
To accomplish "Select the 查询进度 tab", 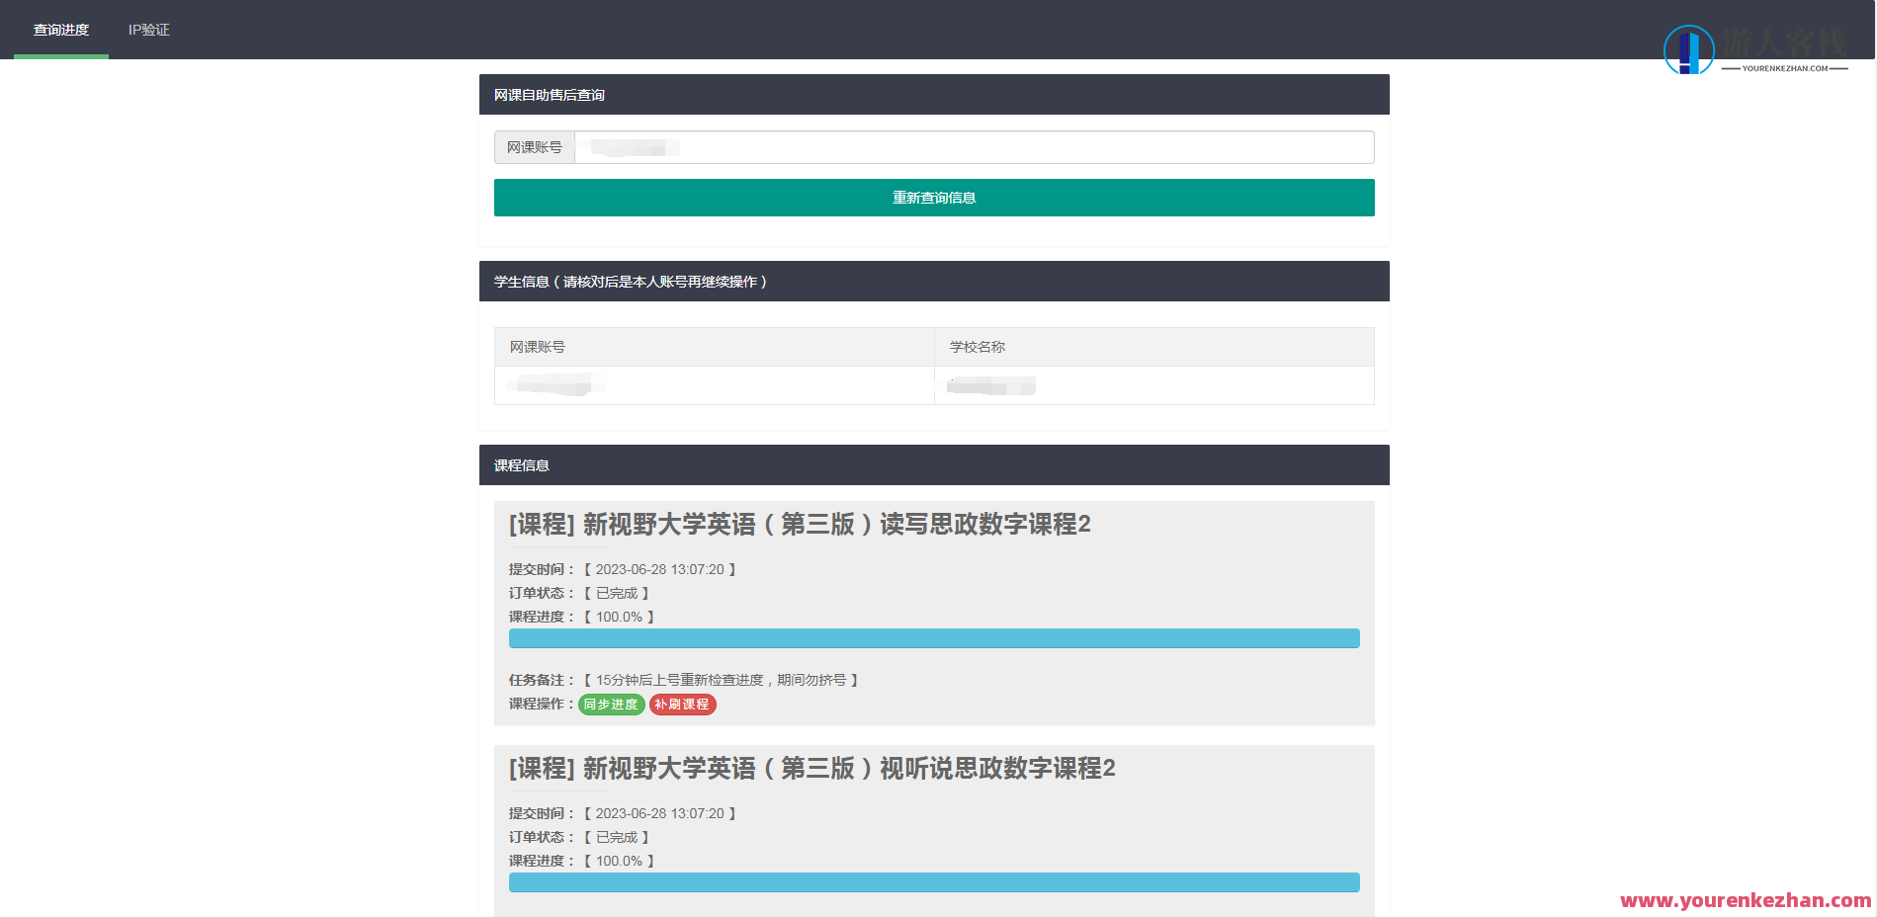I will tap(60, 30).
